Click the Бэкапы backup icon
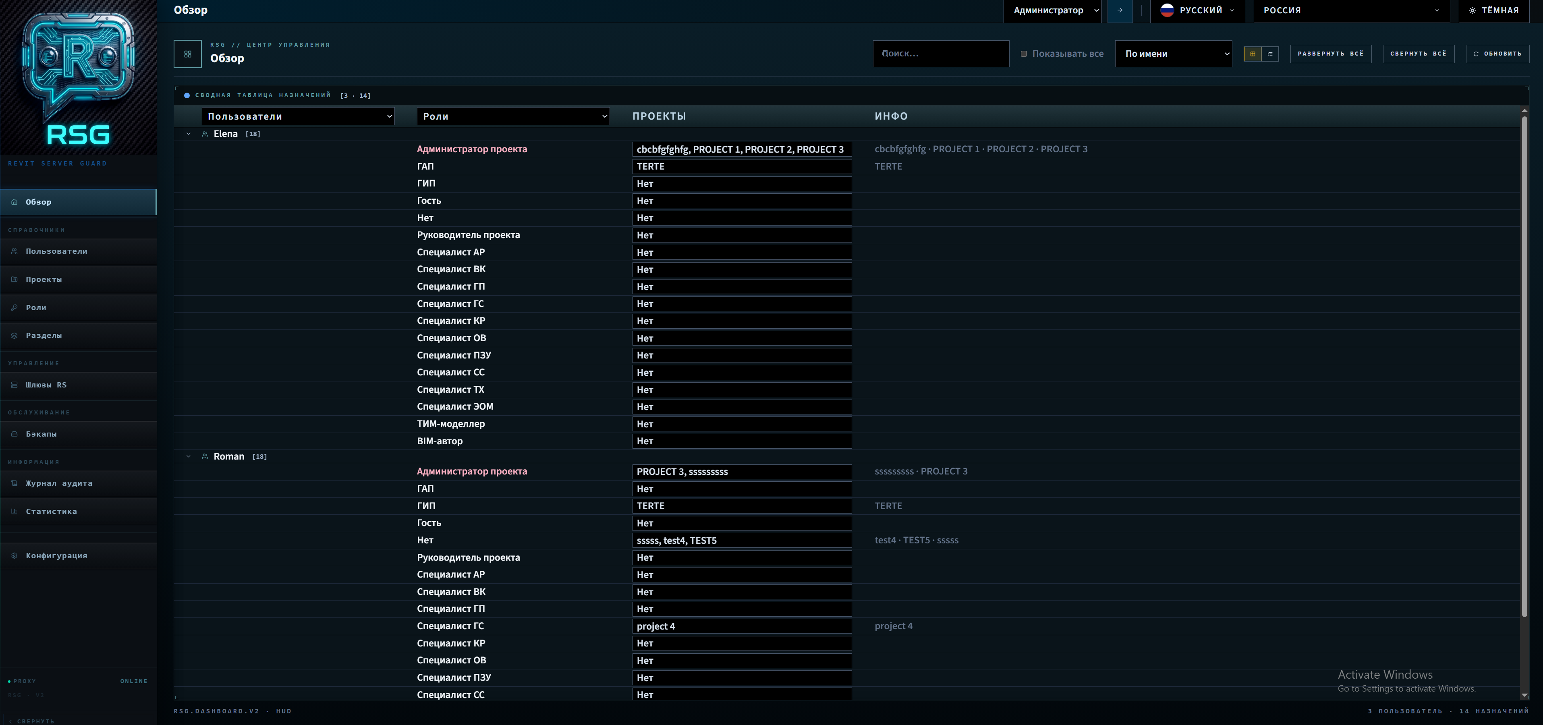1543x725 pixels. (x=15, y=434)
